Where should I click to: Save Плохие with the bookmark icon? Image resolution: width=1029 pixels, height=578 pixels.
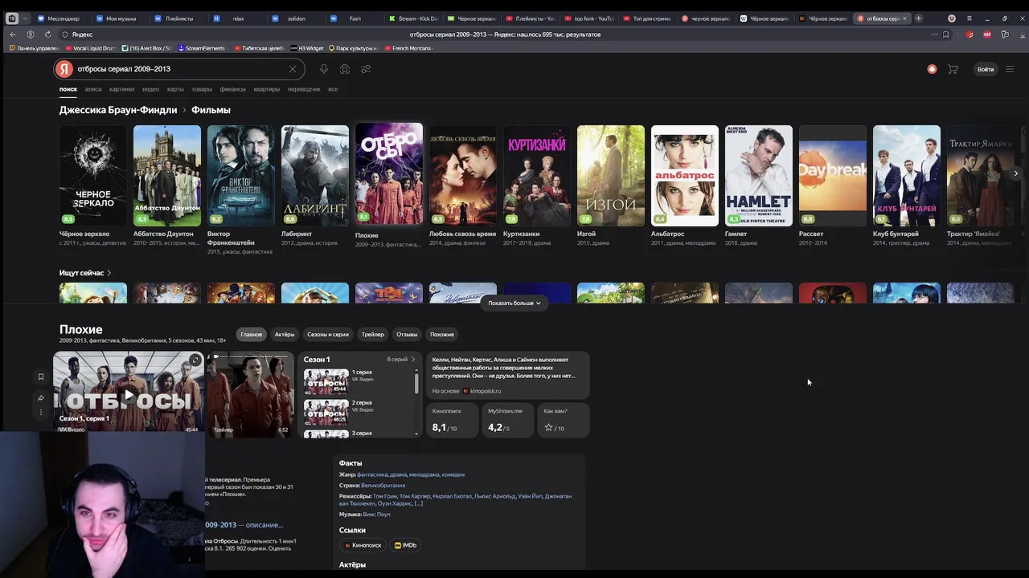point(40,377)
